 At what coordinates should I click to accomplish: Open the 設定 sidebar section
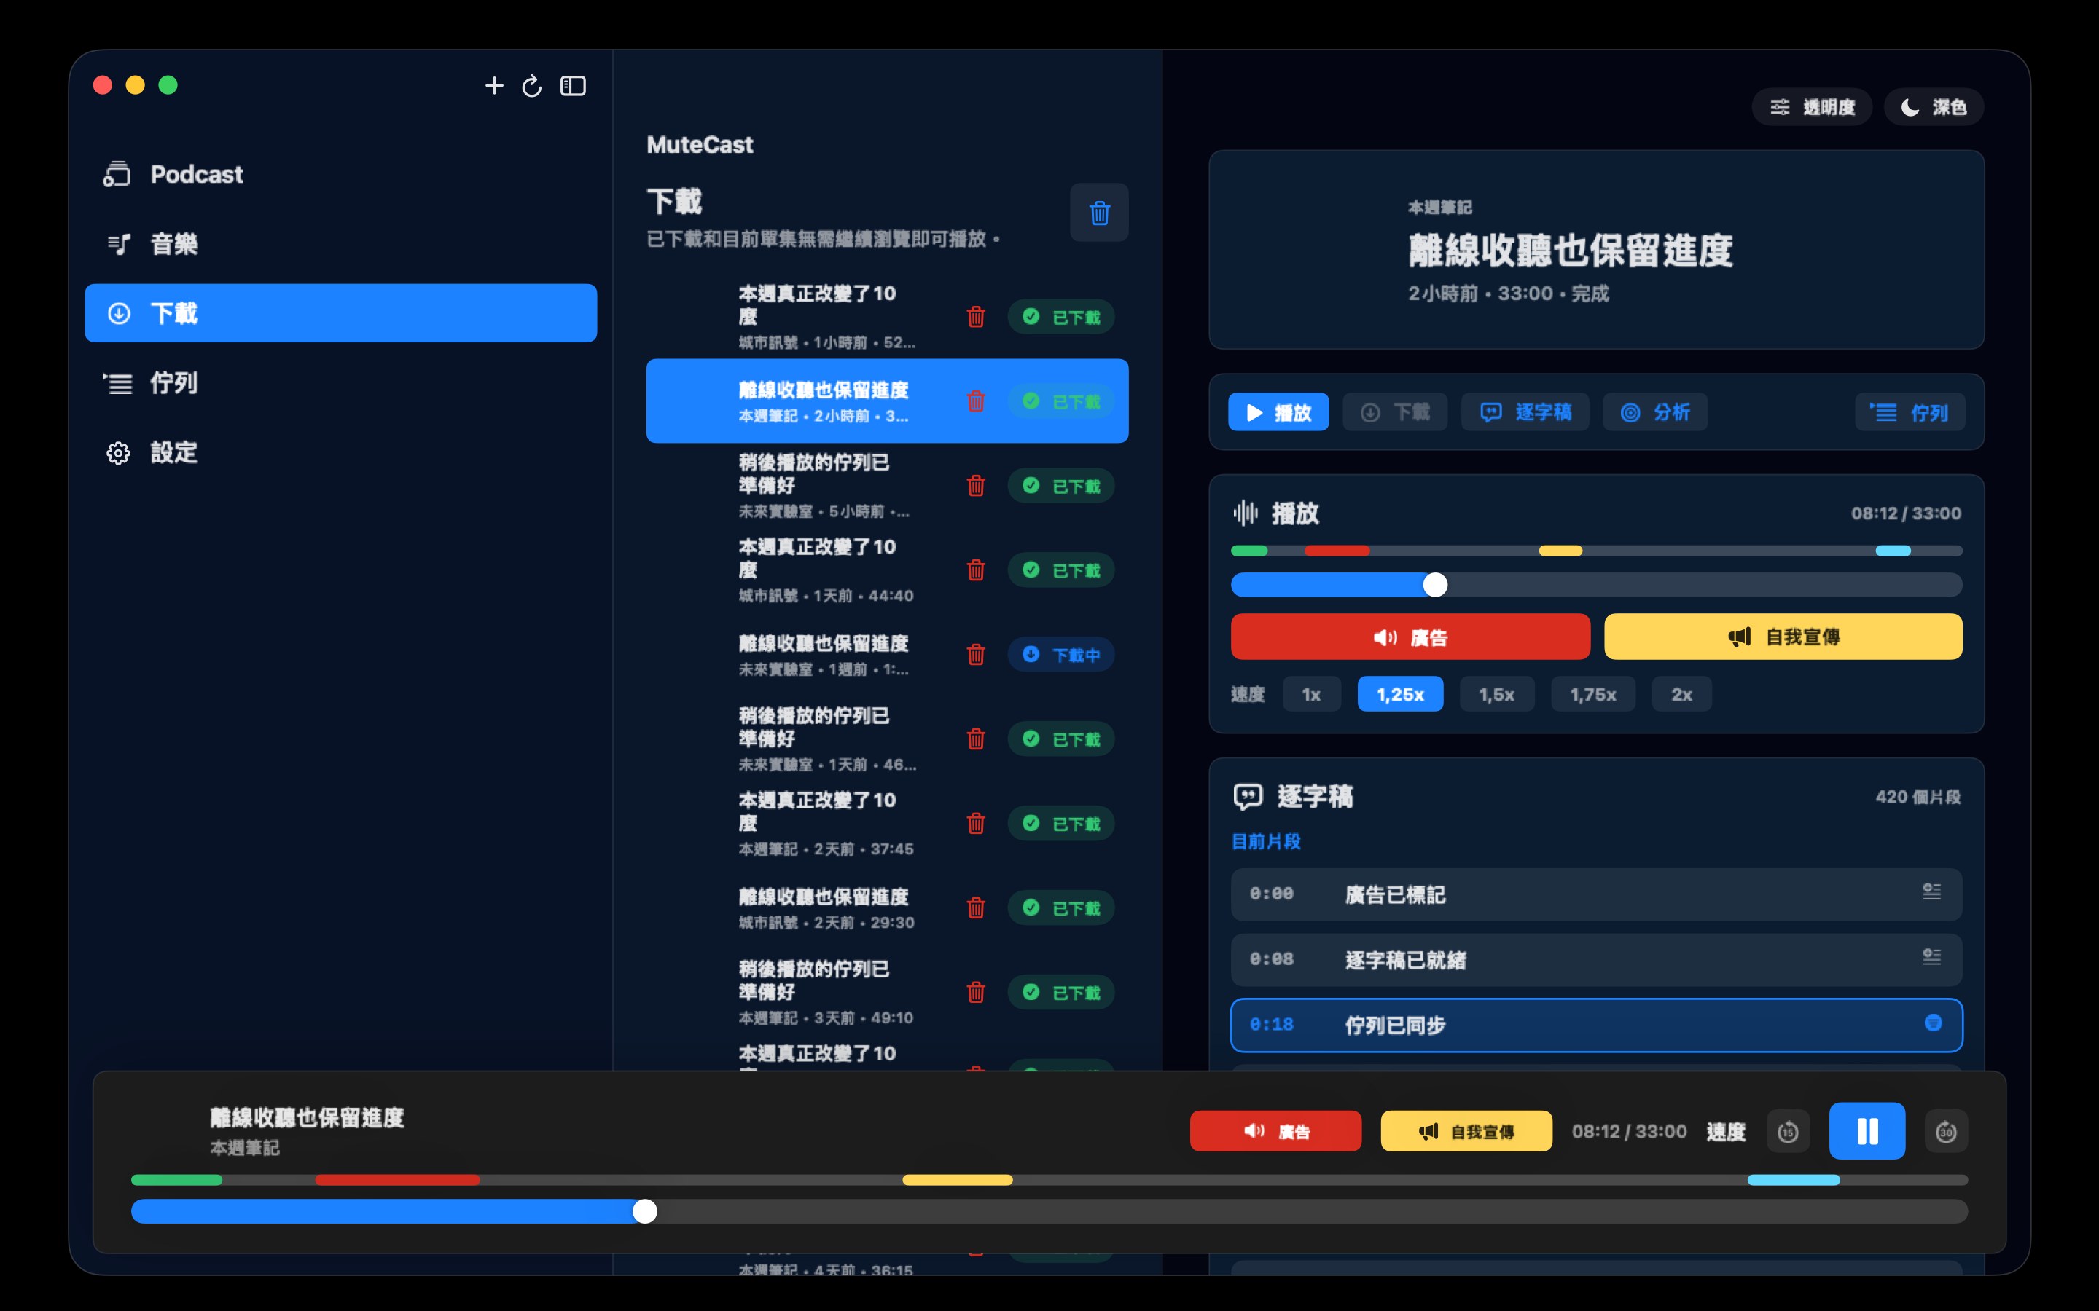pos(341,452)
